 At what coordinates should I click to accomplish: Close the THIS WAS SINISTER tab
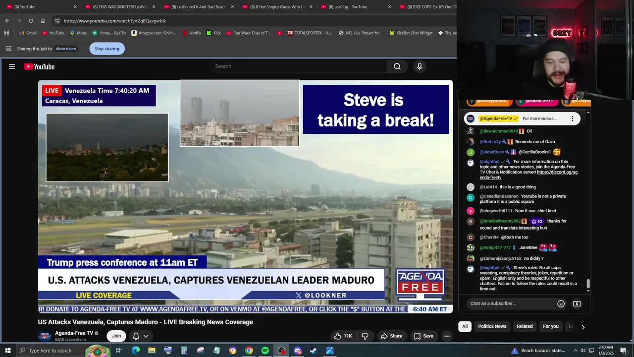click(154, 7)
